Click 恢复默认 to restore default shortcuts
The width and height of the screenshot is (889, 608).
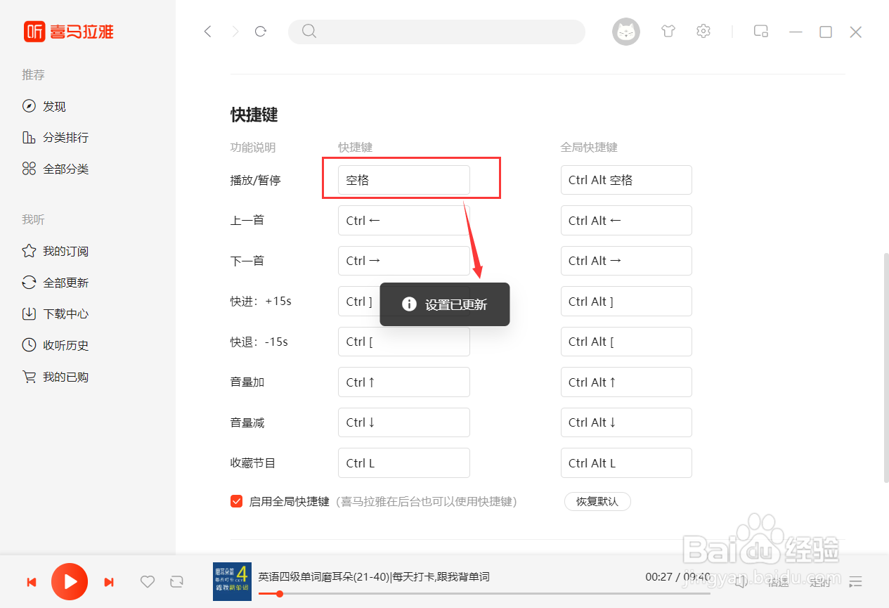click(x=597, y=501)
